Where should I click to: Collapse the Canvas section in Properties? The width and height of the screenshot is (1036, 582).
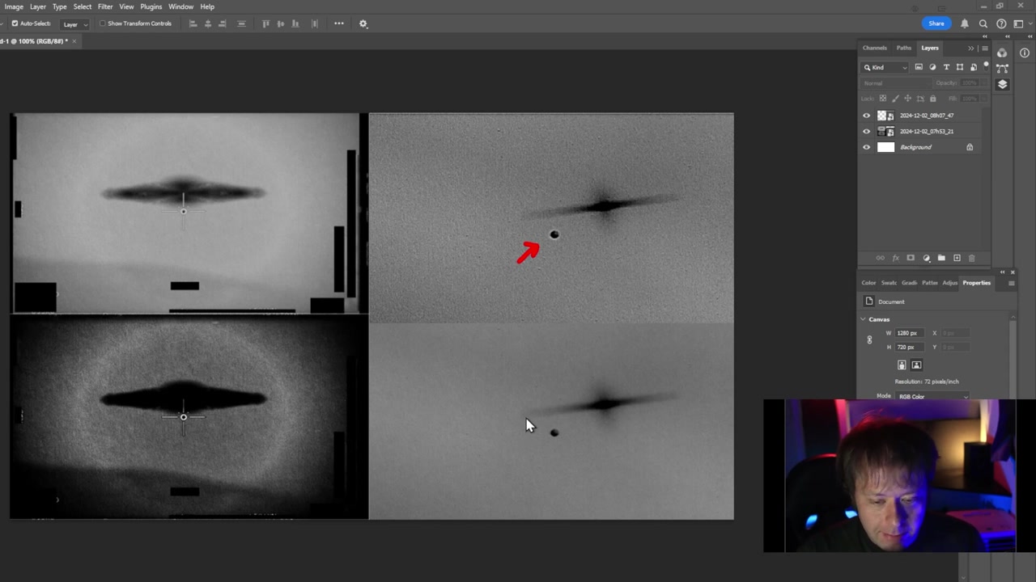pyautogui.click(x=863, y=319)
